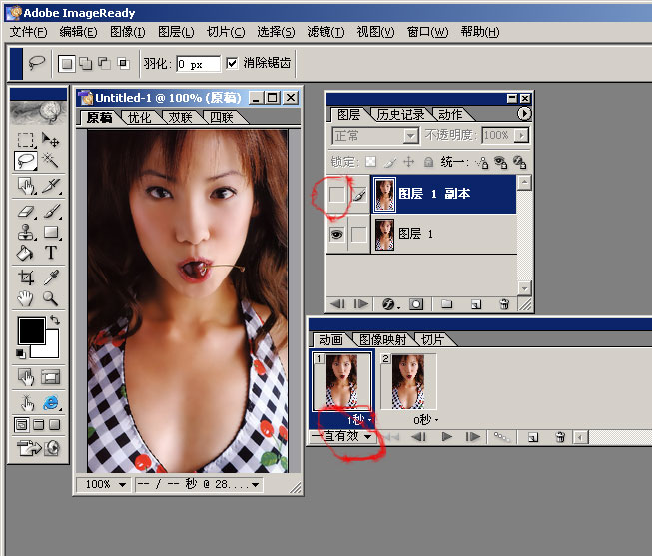Select the Type tool

[50, 253]
